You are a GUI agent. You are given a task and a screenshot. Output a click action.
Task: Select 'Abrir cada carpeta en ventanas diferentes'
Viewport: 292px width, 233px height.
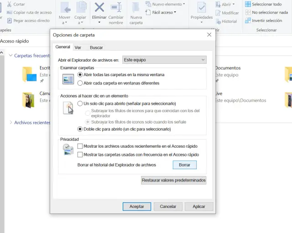(80, 83)
